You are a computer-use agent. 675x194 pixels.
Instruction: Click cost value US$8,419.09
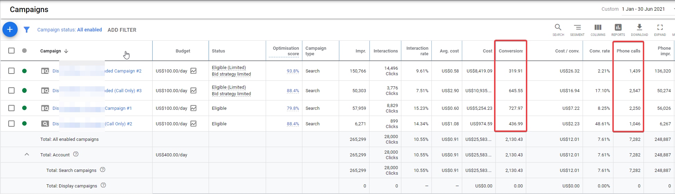click(479, 71)
